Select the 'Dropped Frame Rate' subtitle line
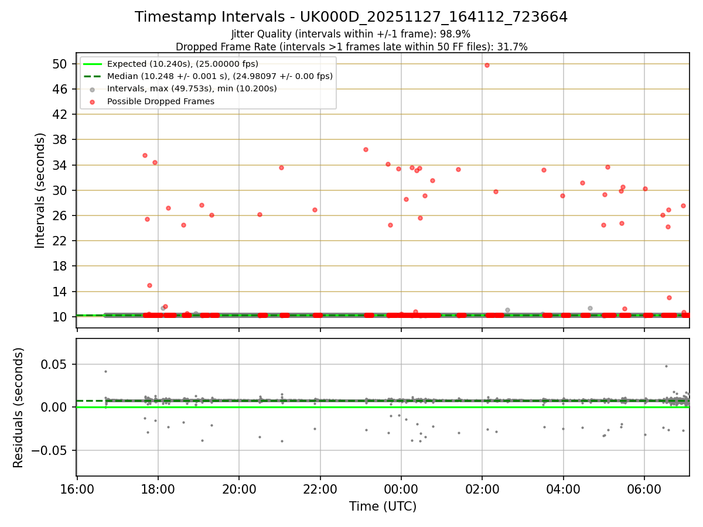This screenshot has height=527, width=703. pos(351,47)
